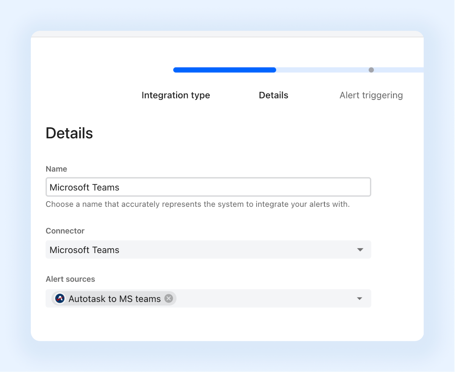Click inside the Name text field
The image size is (455, 372).
209,187
